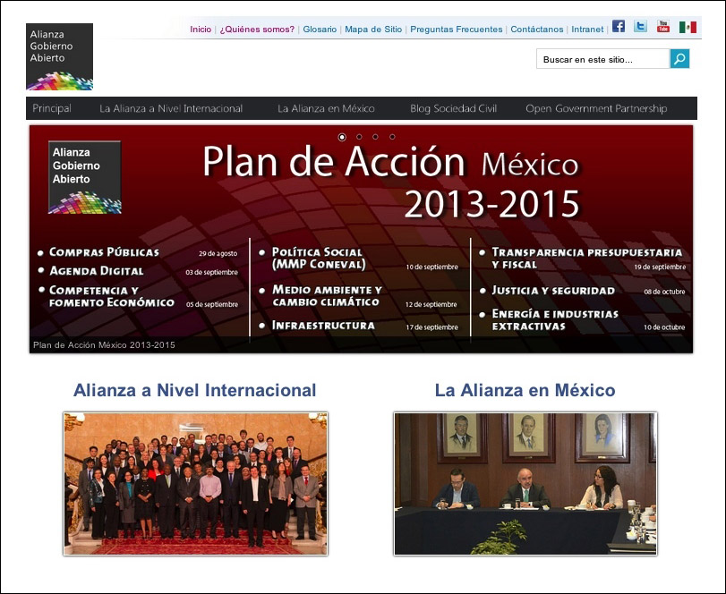Go to the Inicio link
Screen dimensions: 726x594
pos(201,30)
